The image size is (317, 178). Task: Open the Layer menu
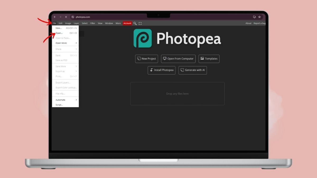pyautogui.click(x=76, y=23)
